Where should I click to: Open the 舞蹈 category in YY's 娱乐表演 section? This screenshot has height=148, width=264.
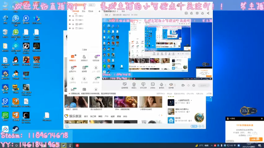click(100, 116)
